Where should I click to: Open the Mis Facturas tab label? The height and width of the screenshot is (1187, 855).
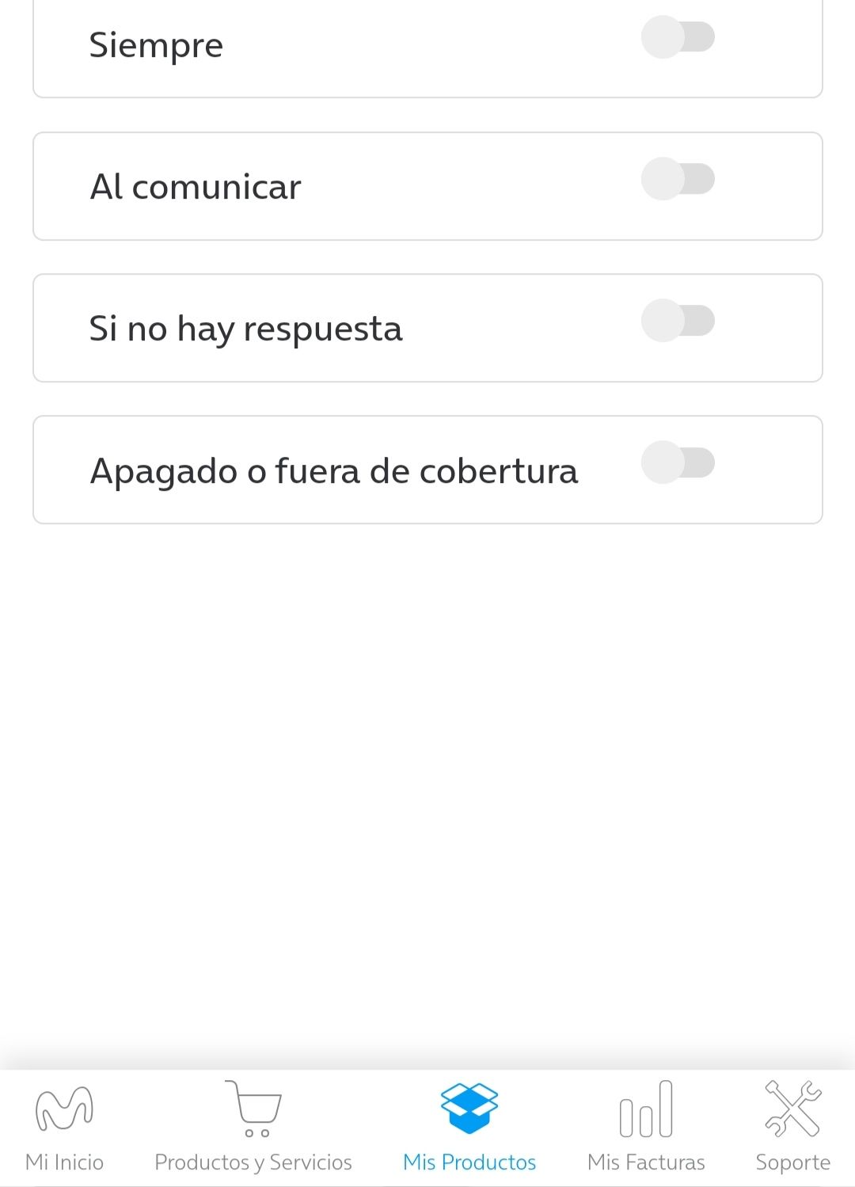(646, 1162)
